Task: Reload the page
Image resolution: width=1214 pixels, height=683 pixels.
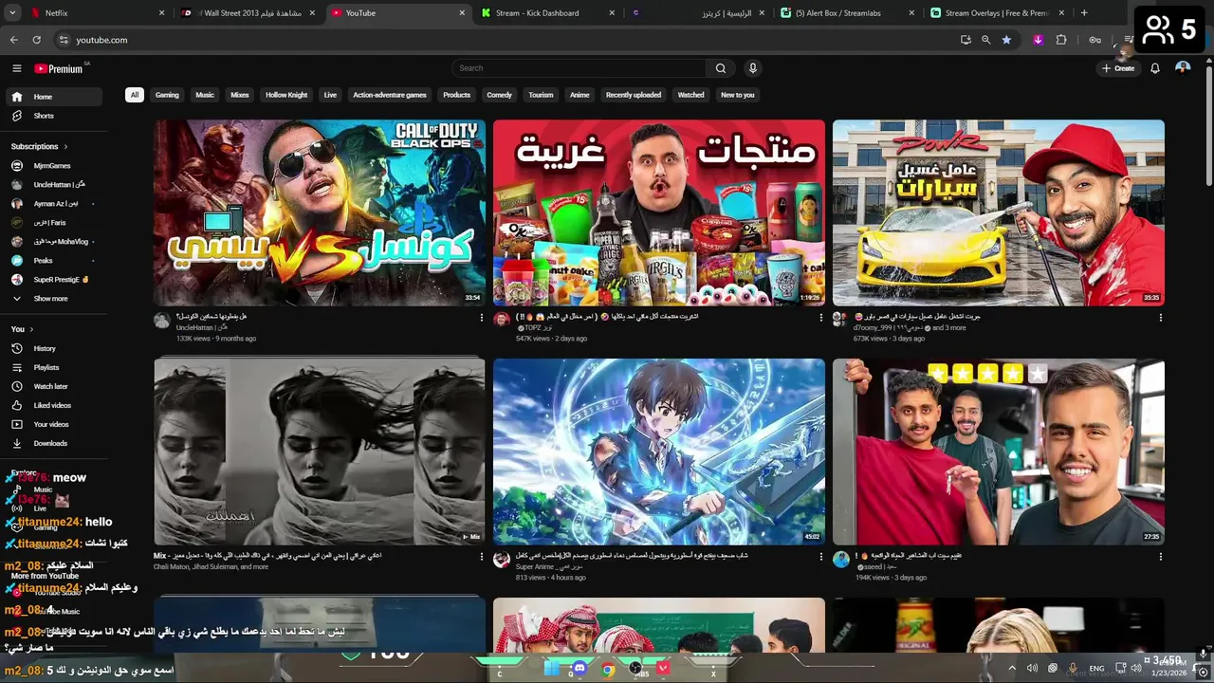Action: click(36, 40)
